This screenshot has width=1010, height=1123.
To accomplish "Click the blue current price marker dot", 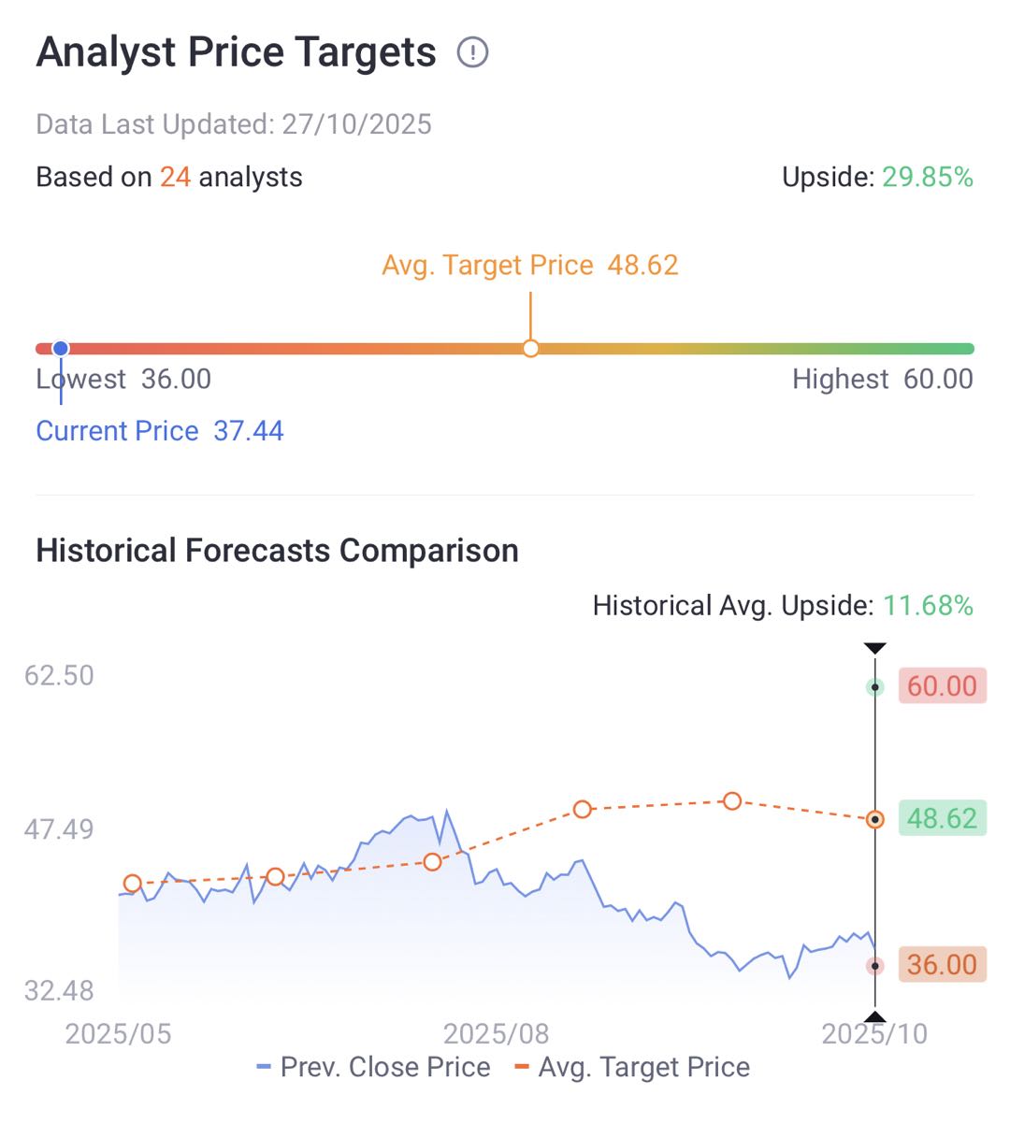I will (61, 349).
